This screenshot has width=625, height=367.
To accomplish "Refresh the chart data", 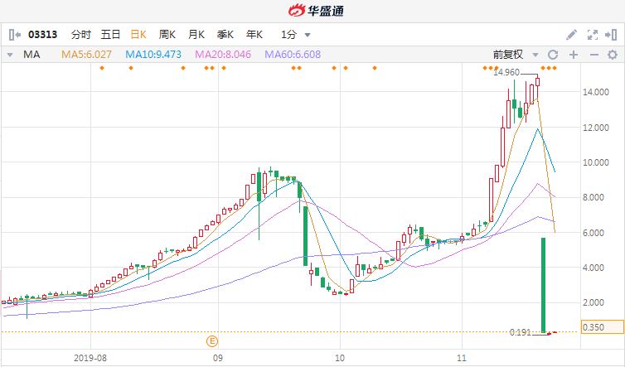I will point(552,55).
